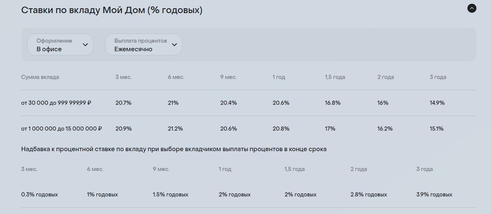Collapse the Ставки по вкладу section
The image size is (491, 214).
click(x=472, y=8)
